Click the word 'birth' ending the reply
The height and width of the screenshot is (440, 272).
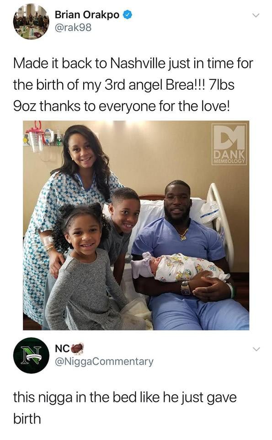pyautogui.click(x=27, y=418)
